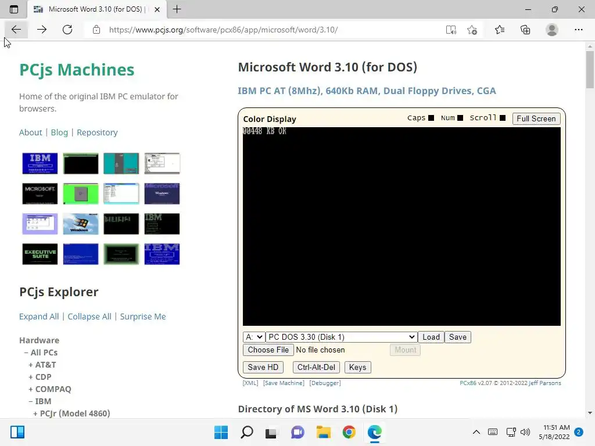Open the Blog link
This screenshot has height=446, width=595.
(59, 132)
